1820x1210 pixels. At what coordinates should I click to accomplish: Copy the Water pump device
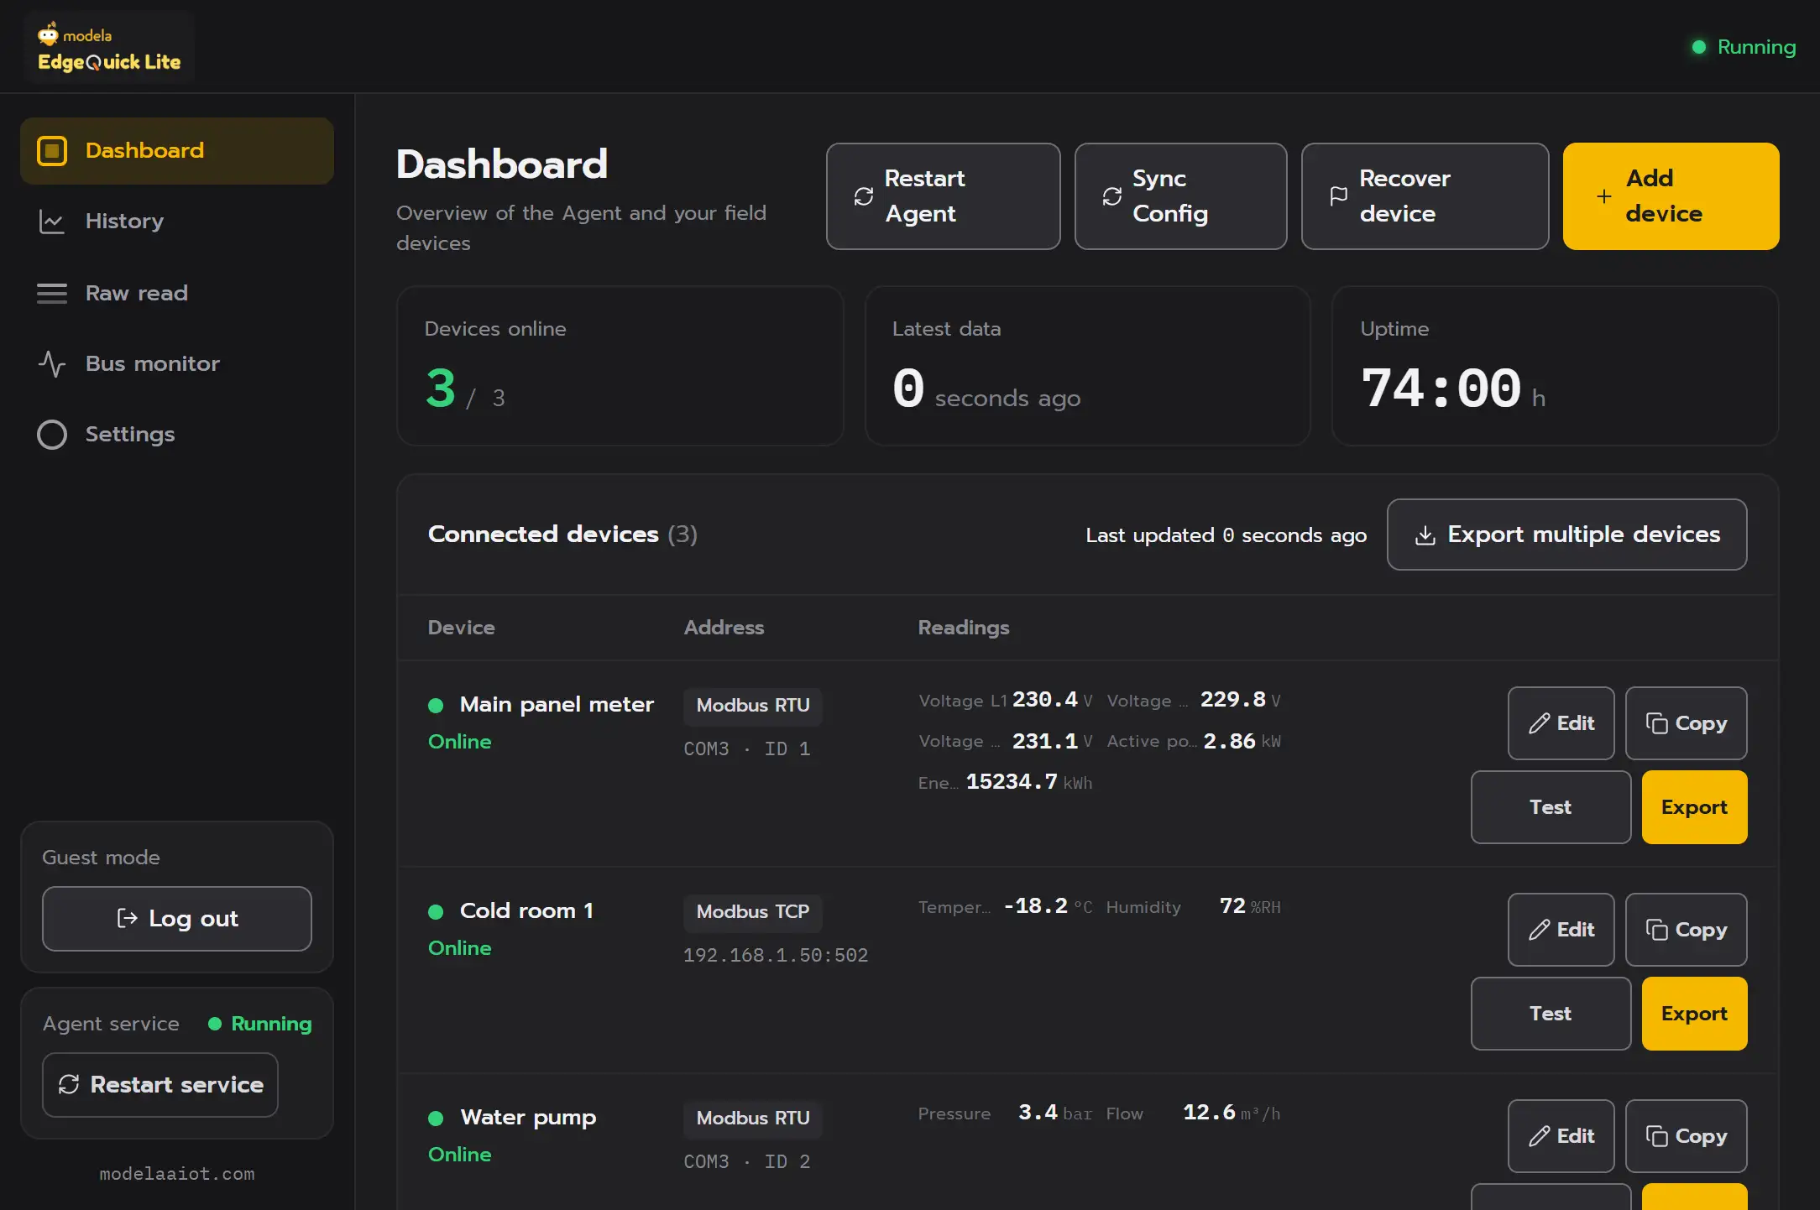click(x=1686, y=1136)
